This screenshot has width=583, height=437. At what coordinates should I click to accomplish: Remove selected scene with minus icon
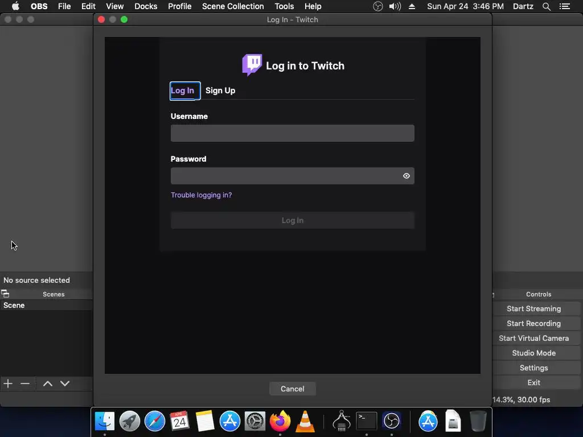pos(25,384)
